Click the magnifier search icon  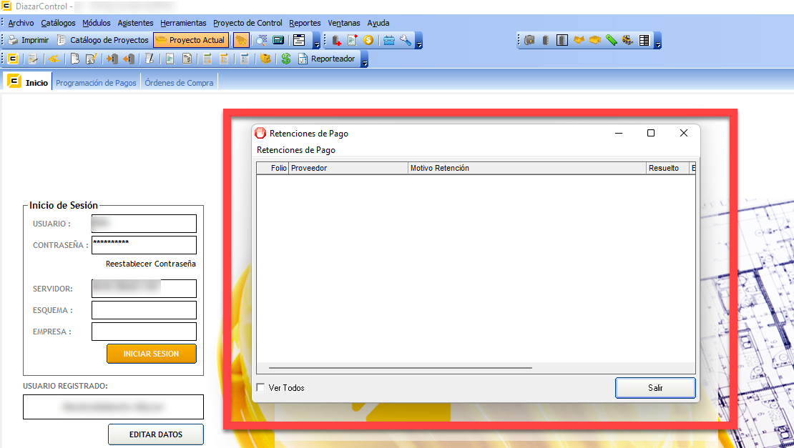262,40
